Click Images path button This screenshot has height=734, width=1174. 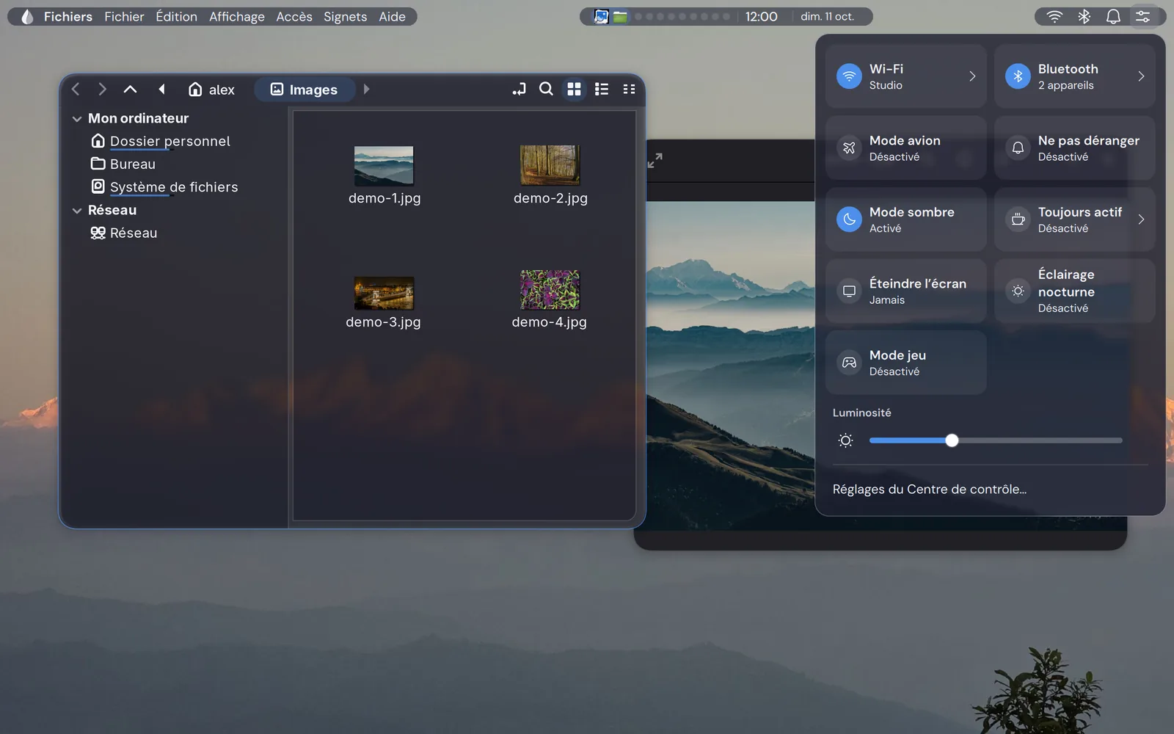click(x=305, y=90)
